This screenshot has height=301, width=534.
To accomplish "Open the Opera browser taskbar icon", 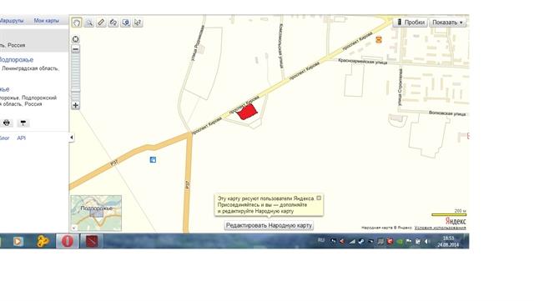I will point(67,241).
